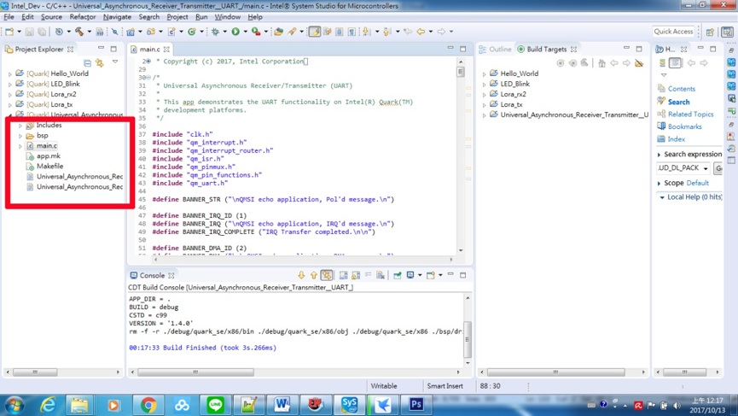Click Collapse All in Project Explorer
The height and width of the screenshot is (416, 738).
click(x=88, y=62)
